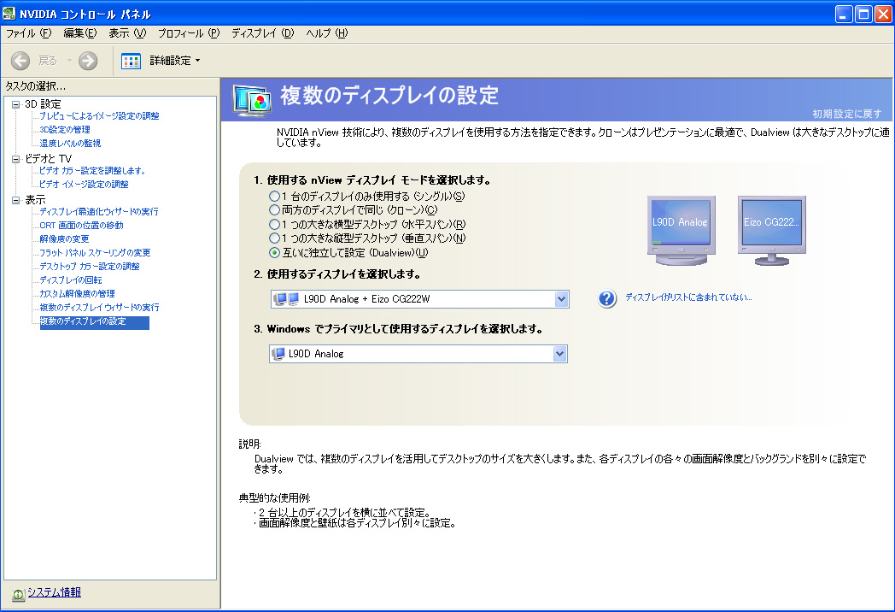Open 複数のディスプレイ ウィザードの実行 task

point(99,308)
